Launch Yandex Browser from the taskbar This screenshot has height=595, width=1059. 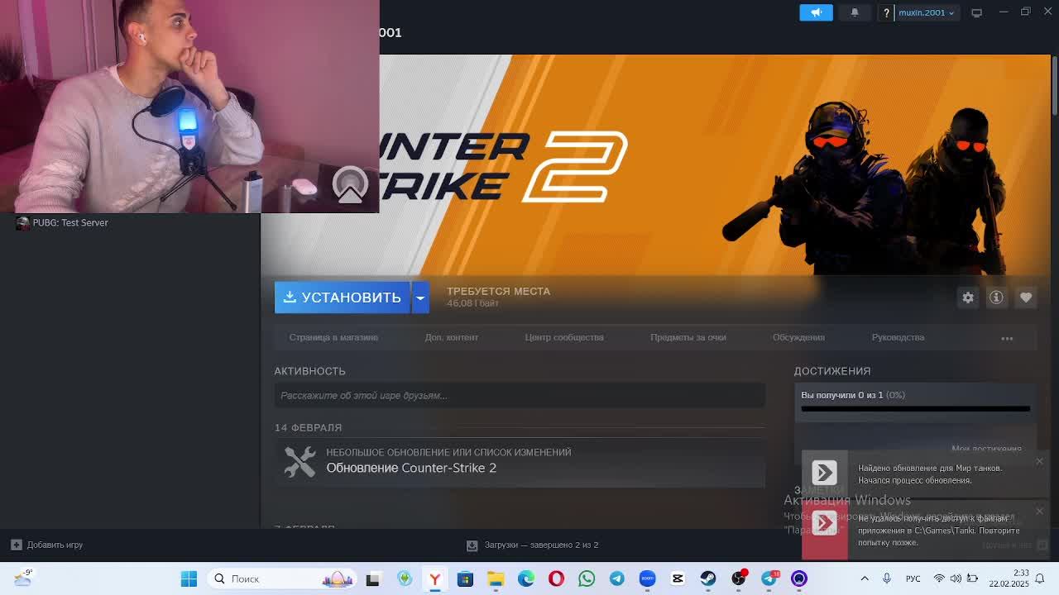(x=434, y=578)
